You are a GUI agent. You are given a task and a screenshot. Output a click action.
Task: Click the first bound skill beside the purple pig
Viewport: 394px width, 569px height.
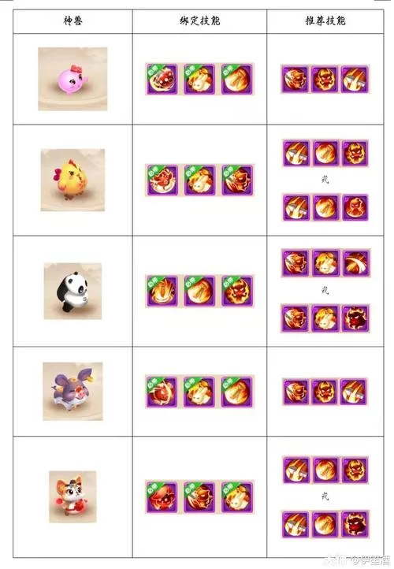[x=162, y=392]
